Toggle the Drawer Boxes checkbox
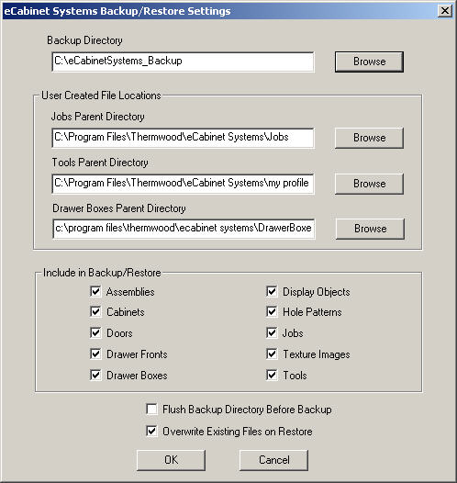Screen dimensions: 457x483 coord(95,375)
